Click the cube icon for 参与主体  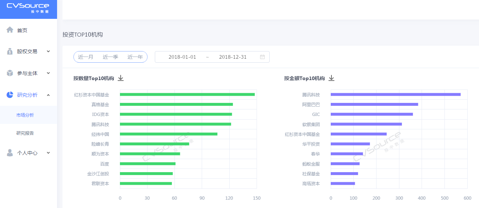pyautogui.click(x=10, y=73)
